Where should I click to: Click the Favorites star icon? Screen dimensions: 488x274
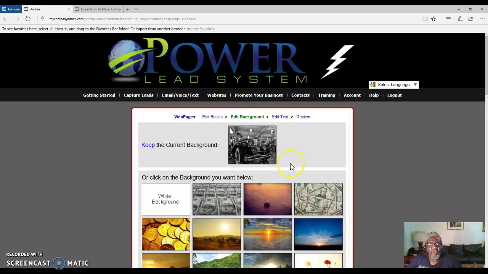pos(433,19)
